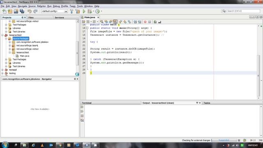This screenshot has height=148, width=263.
Task: Open Profile Main Project dropdown arrow
Action: point(102,11)
